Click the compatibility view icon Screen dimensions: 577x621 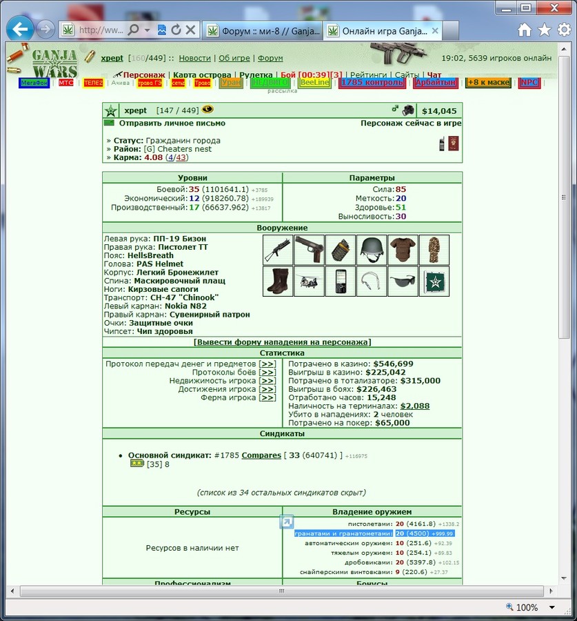coord(162,30)
